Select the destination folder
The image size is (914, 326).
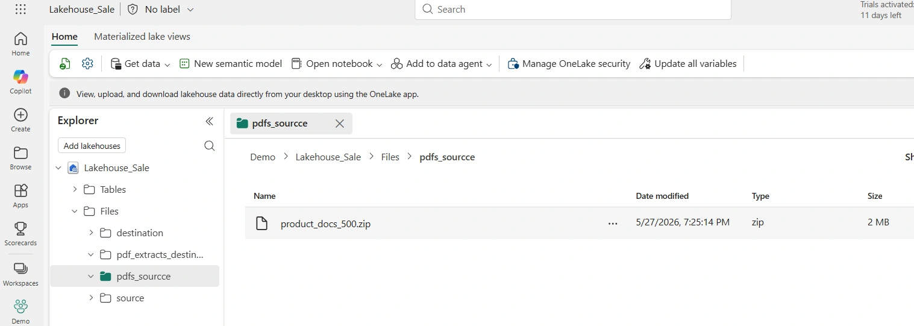point(140,233)
